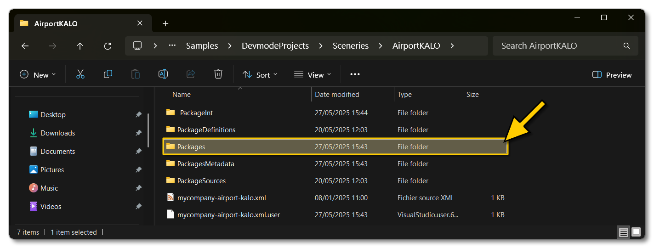
Task: Go up one folder level arrow
Action: tap(80, 46)
